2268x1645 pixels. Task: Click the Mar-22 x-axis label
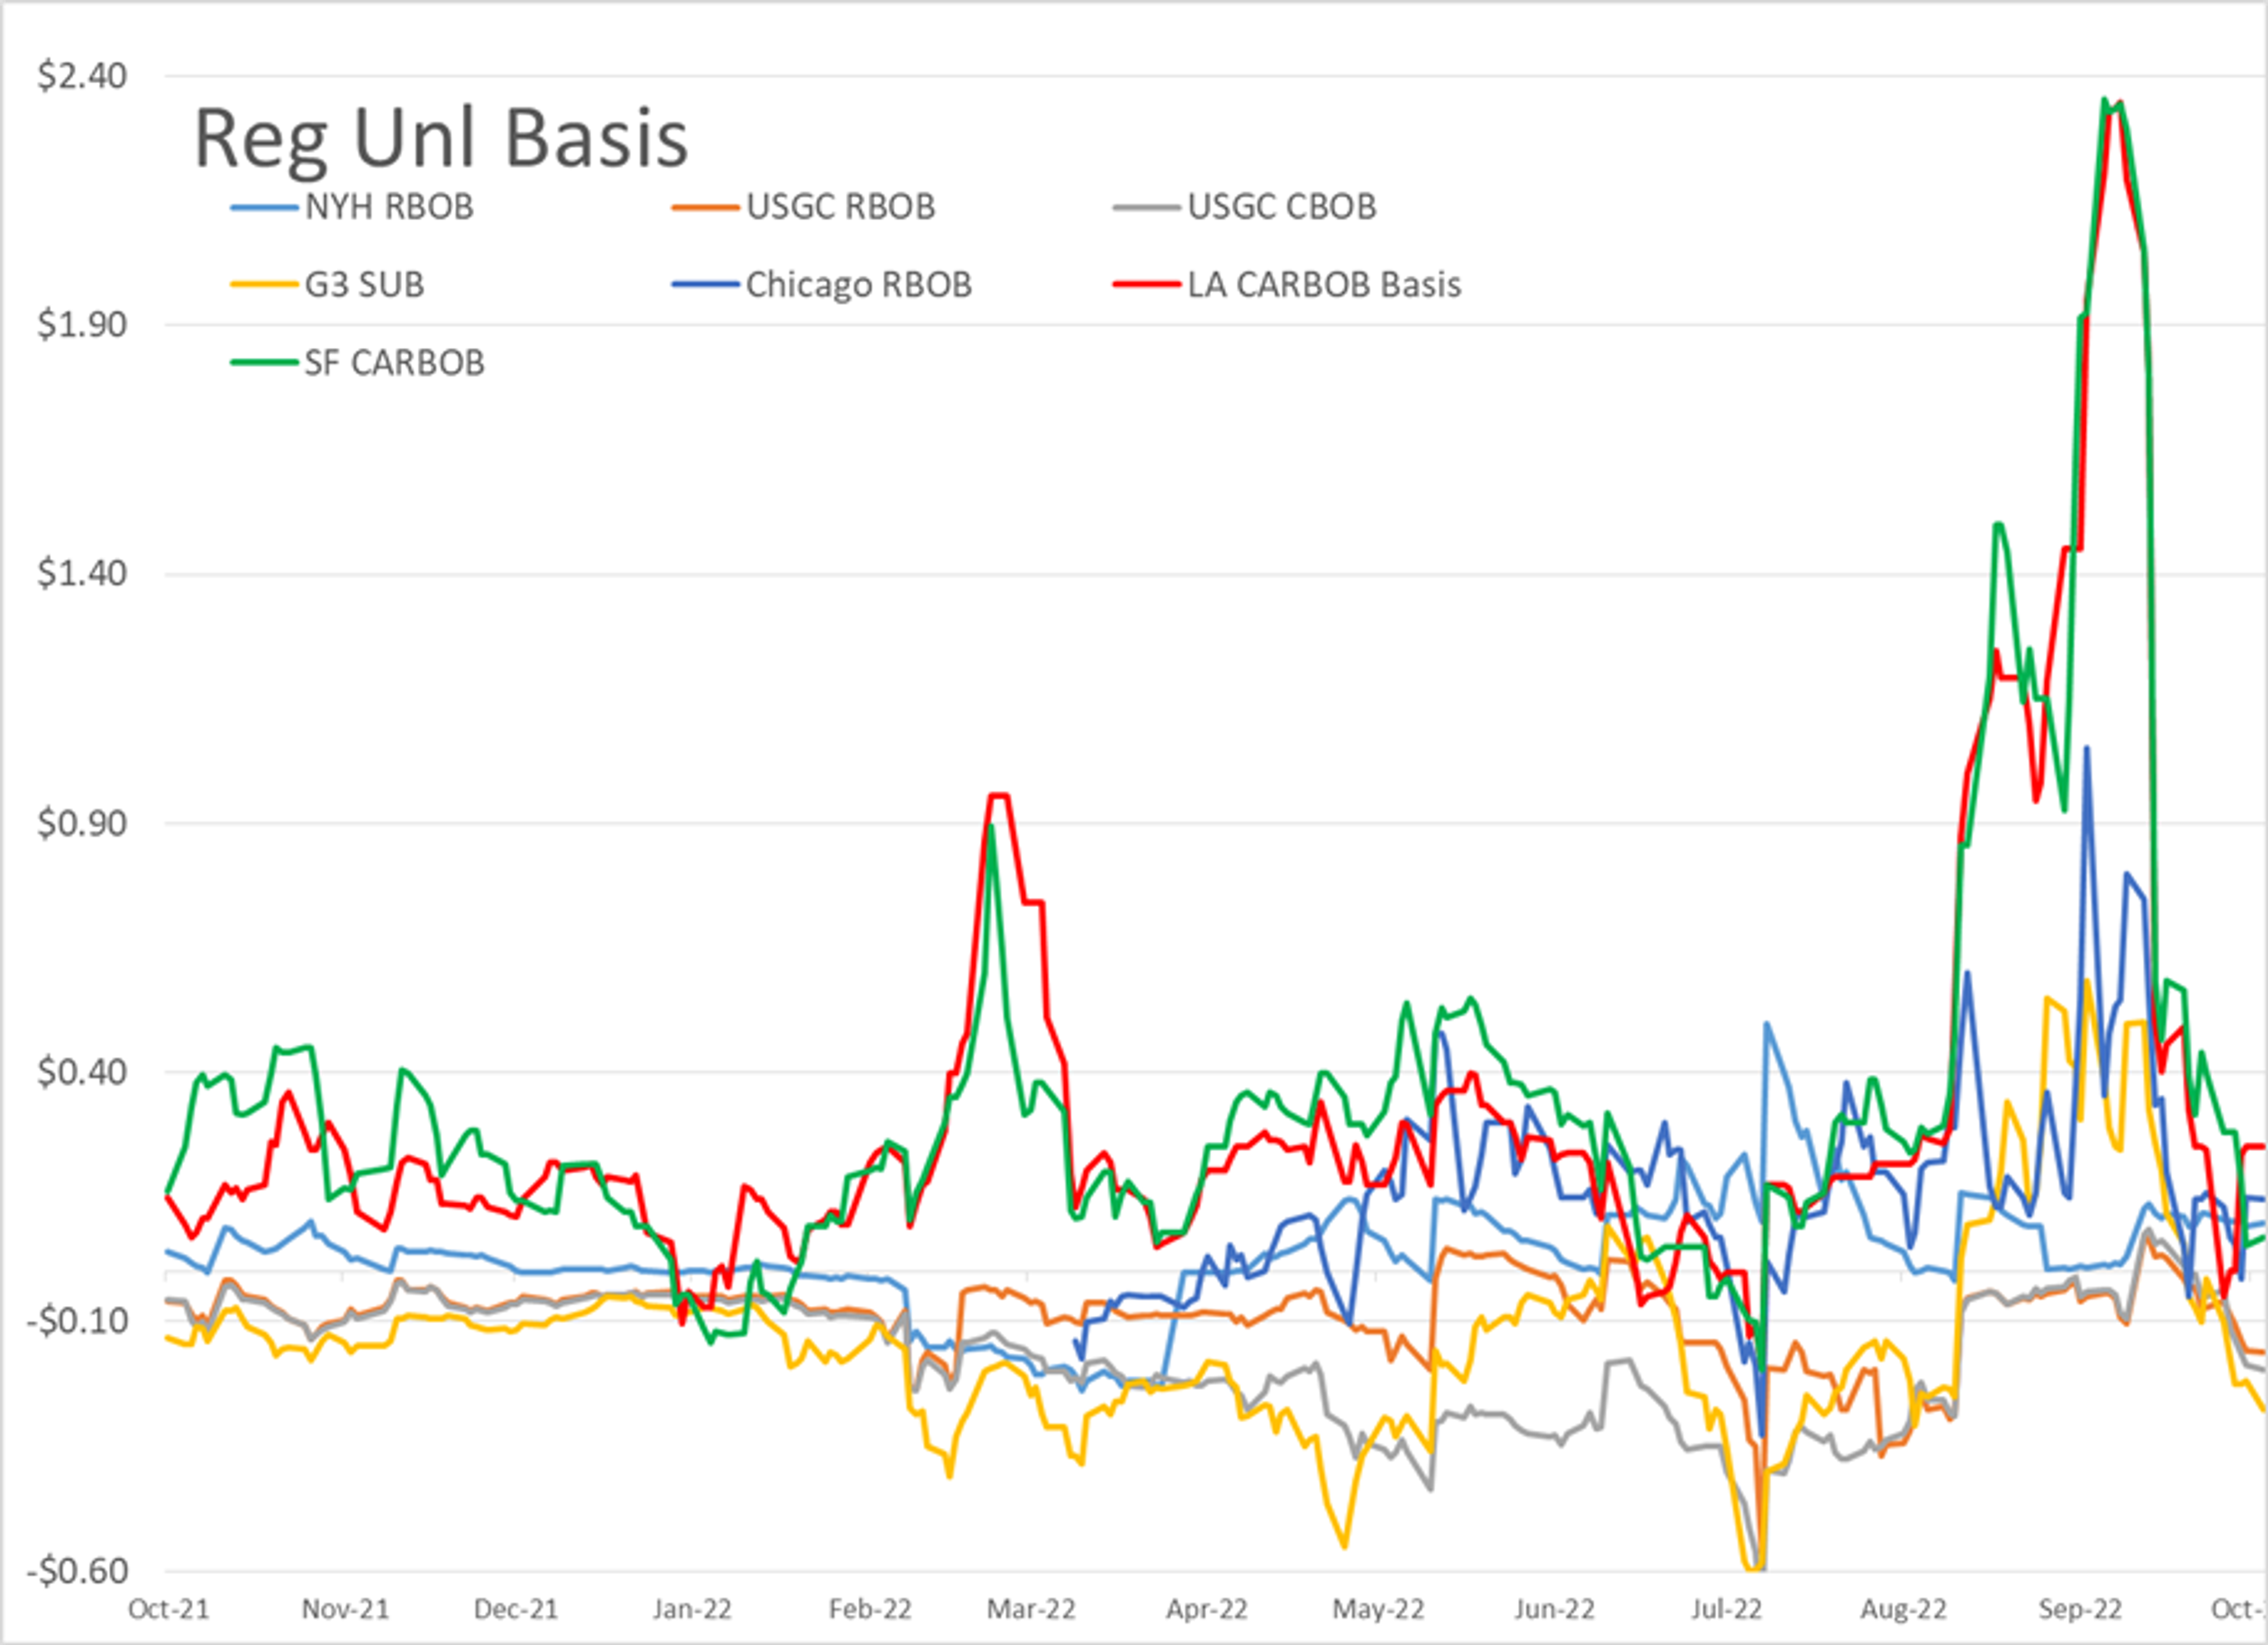(x=1031, y=1609)
